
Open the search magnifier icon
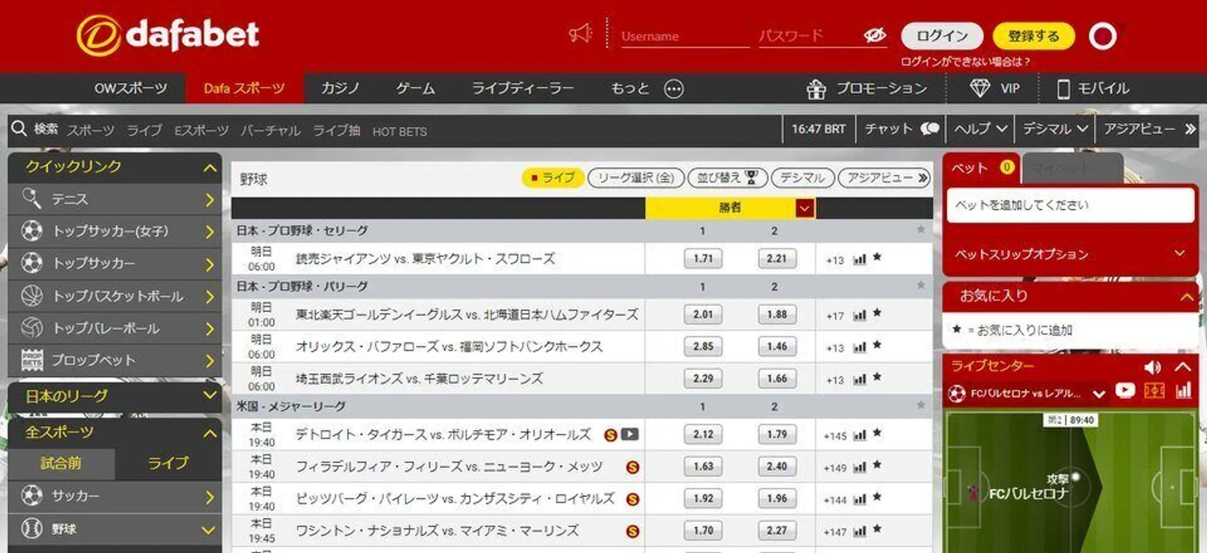click(19, 129)
